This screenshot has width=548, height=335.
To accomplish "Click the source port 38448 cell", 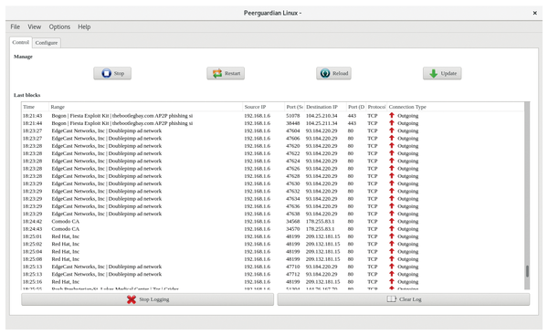I will pos(293,123).
